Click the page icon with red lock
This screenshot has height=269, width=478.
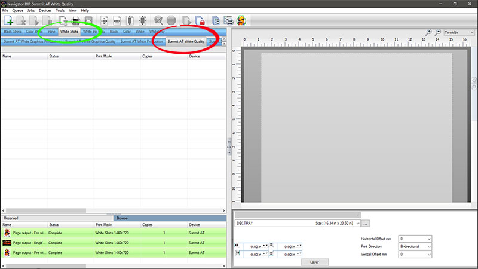coord(200,20)
